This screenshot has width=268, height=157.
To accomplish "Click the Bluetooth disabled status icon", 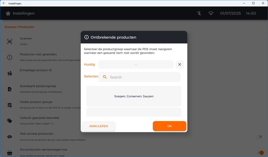I will 199,13.
